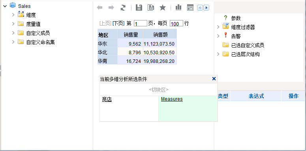Refresh the analysis with the refresh icon
The image size is (306, 151).
(x=123, y=8)
